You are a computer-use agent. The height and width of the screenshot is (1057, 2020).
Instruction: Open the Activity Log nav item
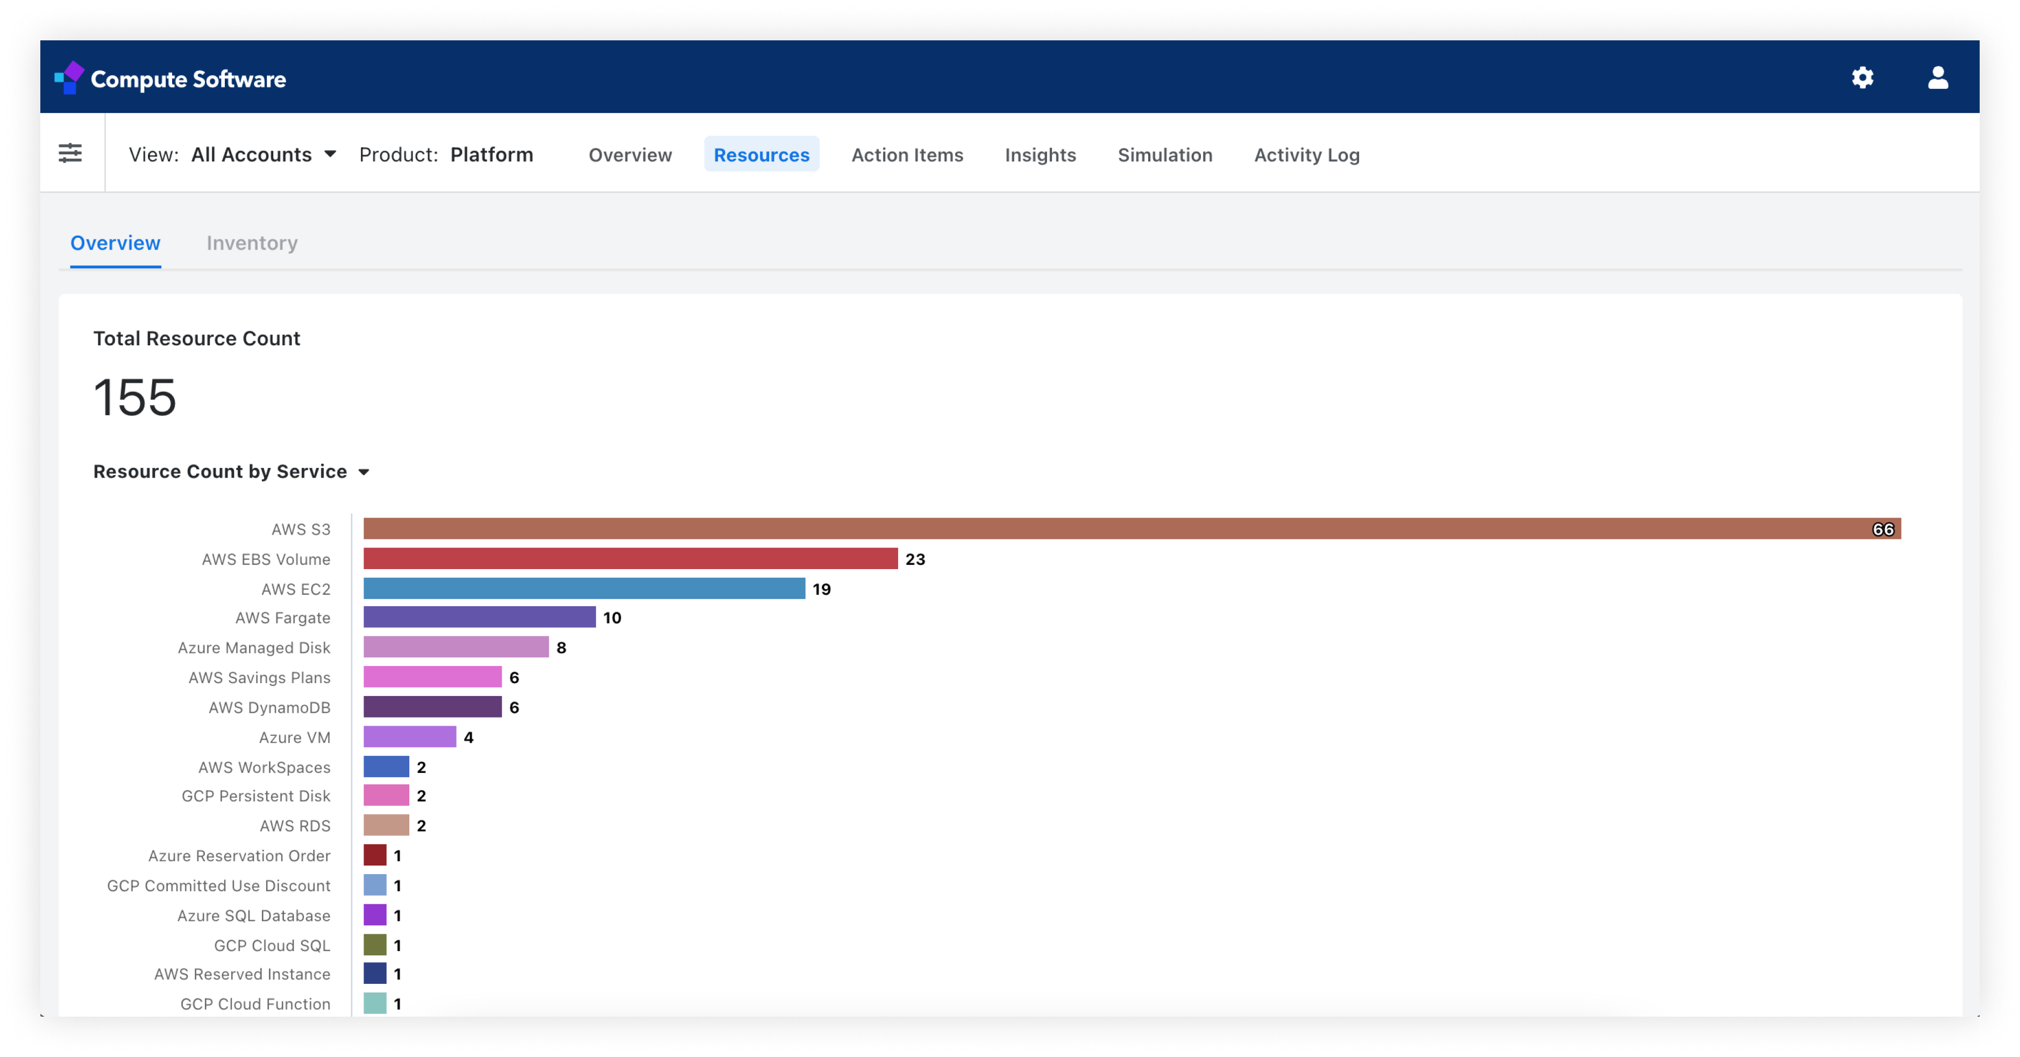(x=1306, y=154)
